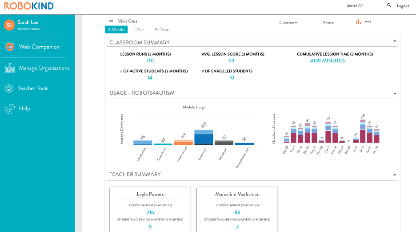This screenshot has width=416, height=232.
Task: Click the Emotional module bar in chart
Action: point(204,138)
